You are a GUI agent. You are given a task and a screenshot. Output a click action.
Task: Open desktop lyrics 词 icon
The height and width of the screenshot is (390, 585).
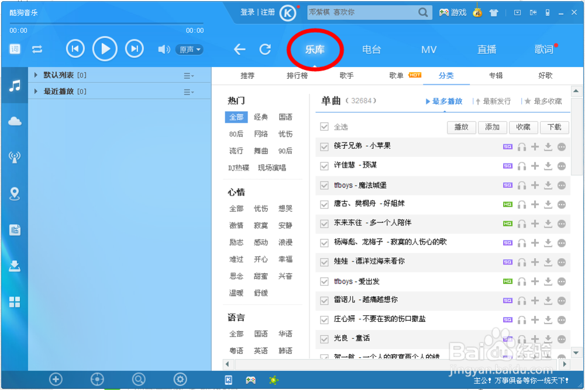coord(15,49)
